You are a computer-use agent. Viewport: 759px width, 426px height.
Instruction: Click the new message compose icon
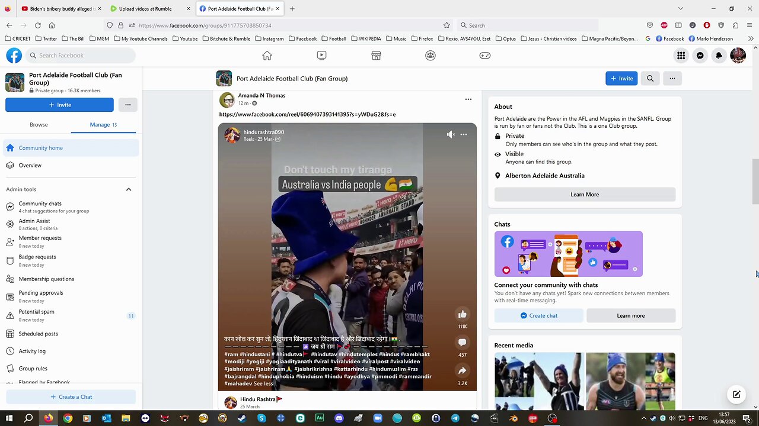click(x=736, y=395)
